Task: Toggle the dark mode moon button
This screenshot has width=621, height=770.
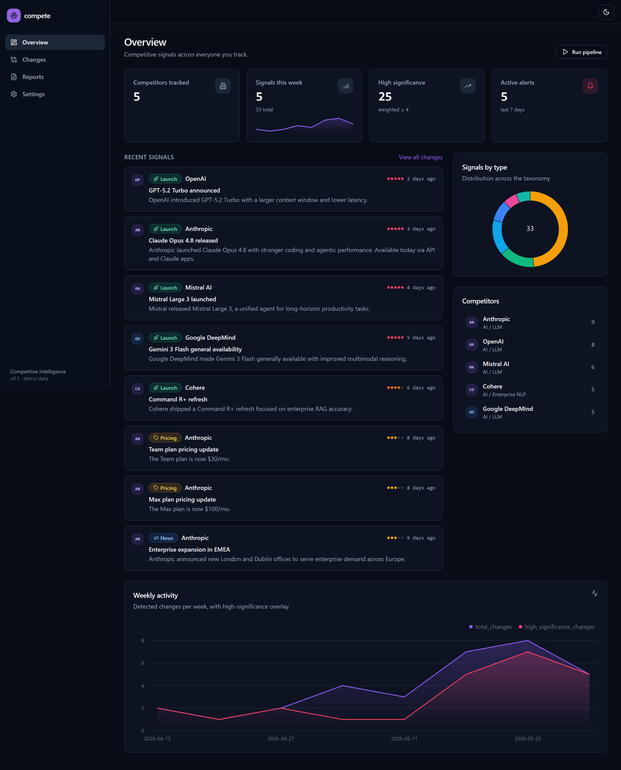Action: coord(606,12)
